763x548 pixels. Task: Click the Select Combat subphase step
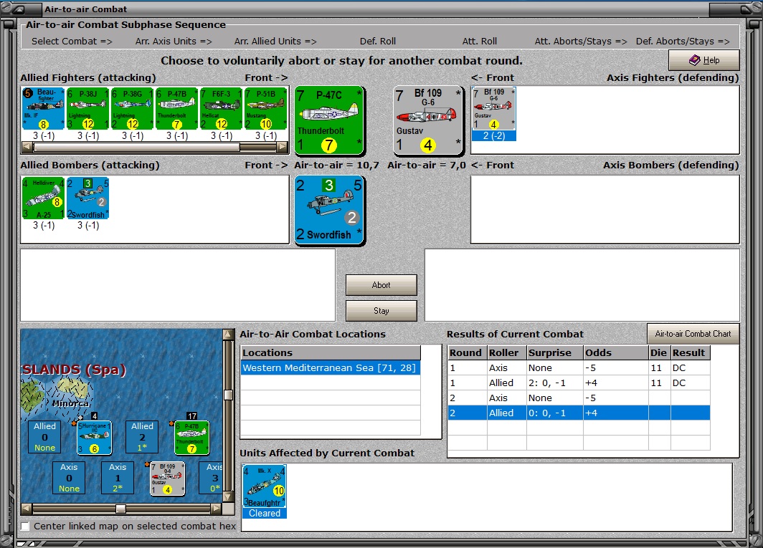pyautogui.click(x=72, y=42)
